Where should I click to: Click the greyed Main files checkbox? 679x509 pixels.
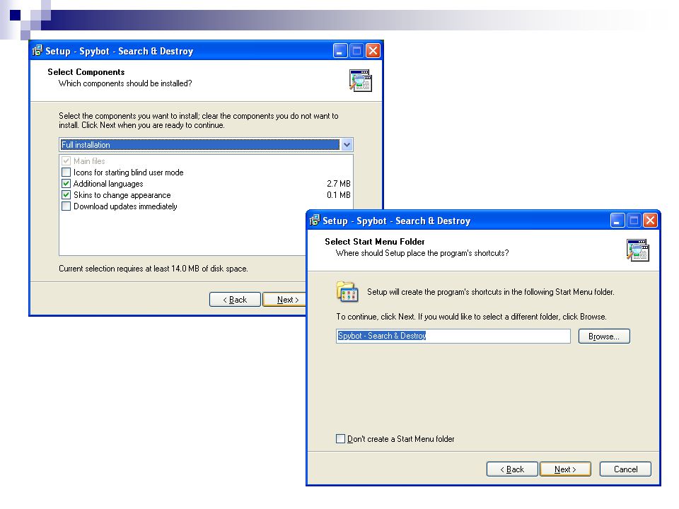point(66,161)
